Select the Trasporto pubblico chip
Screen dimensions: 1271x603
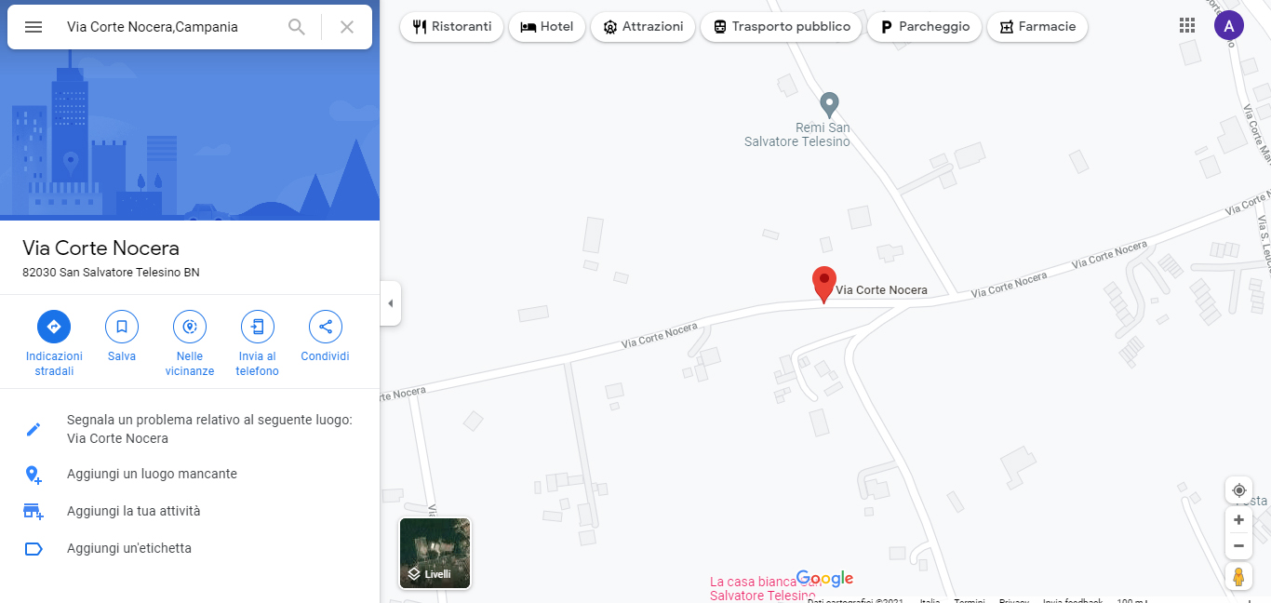point(782,27)
